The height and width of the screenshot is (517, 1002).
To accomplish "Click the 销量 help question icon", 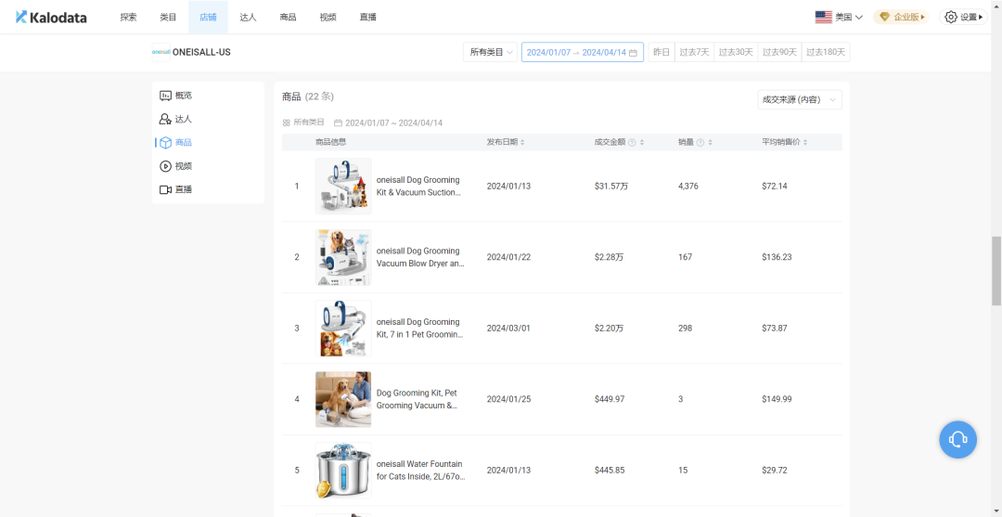I will [700, 143].
